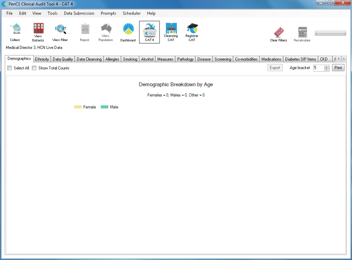Open the Help menu
Viewport: 352px width, 260px height.
(x=151, y=13)
